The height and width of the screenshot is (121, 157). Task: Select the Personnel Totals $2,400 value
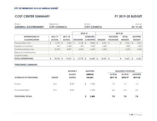[90, 96]
